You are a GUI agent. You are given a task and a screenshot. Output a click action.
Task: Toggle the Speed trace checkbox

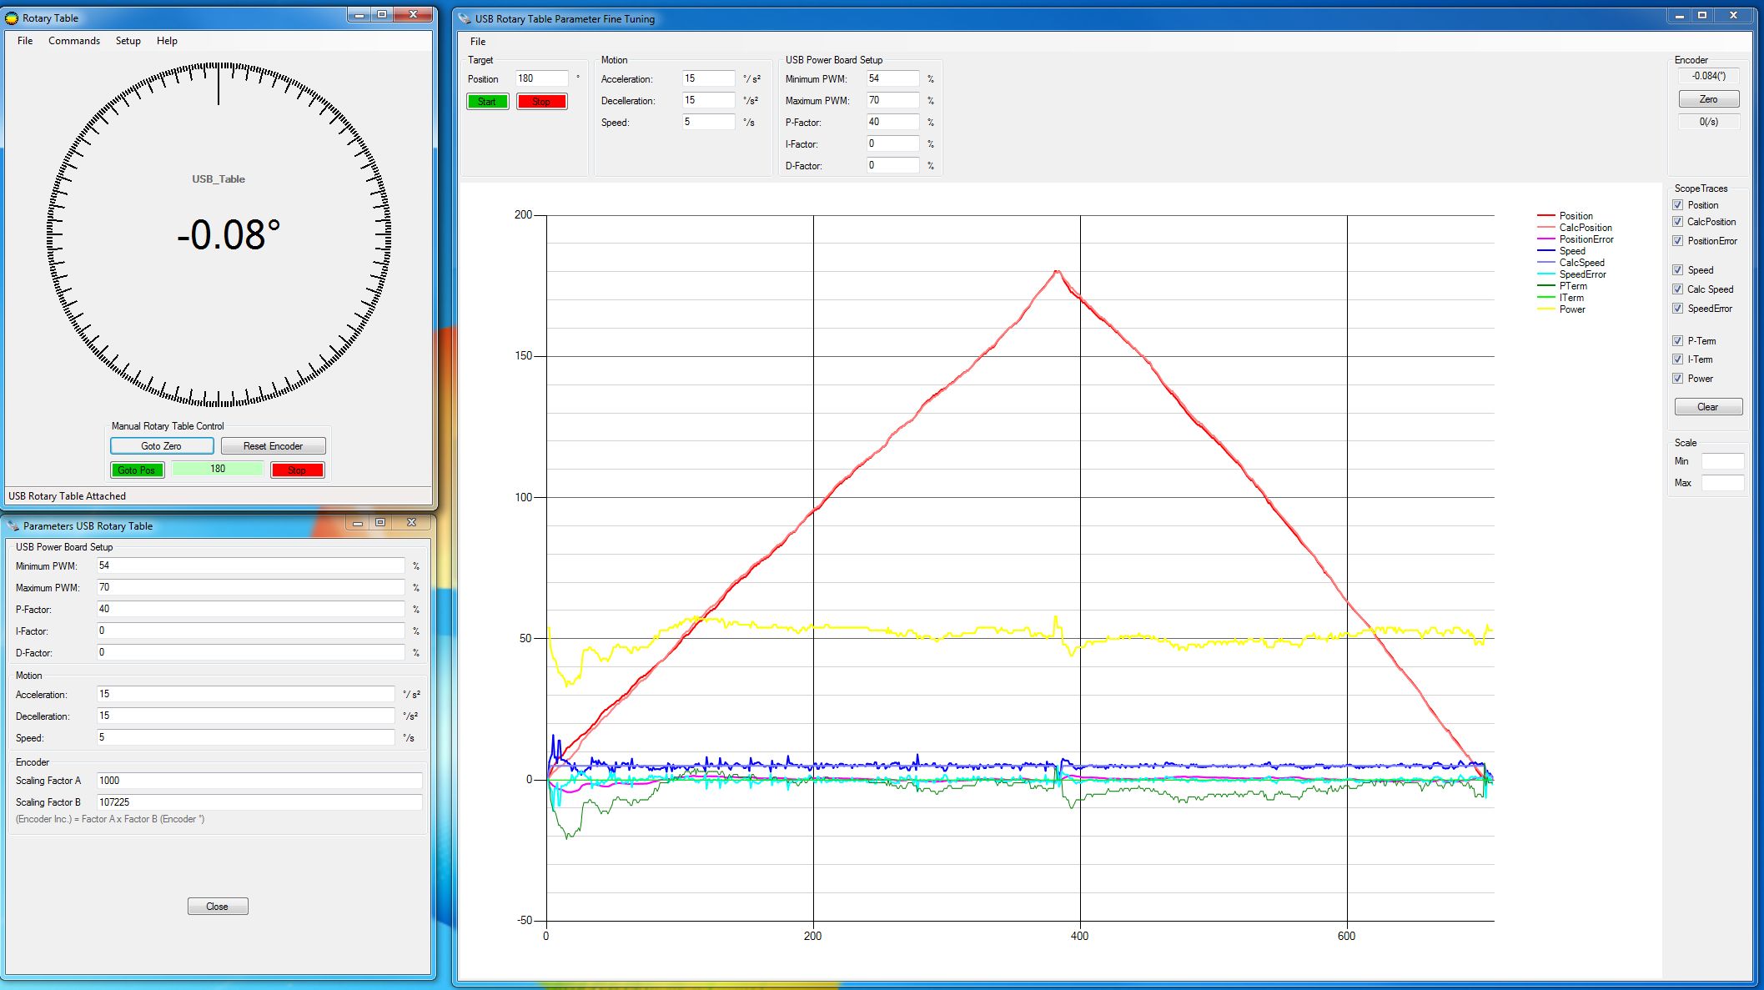1678,270
